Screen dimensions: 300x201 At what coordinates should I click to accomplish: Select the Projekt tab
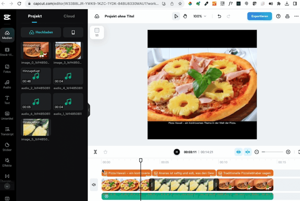35,16
